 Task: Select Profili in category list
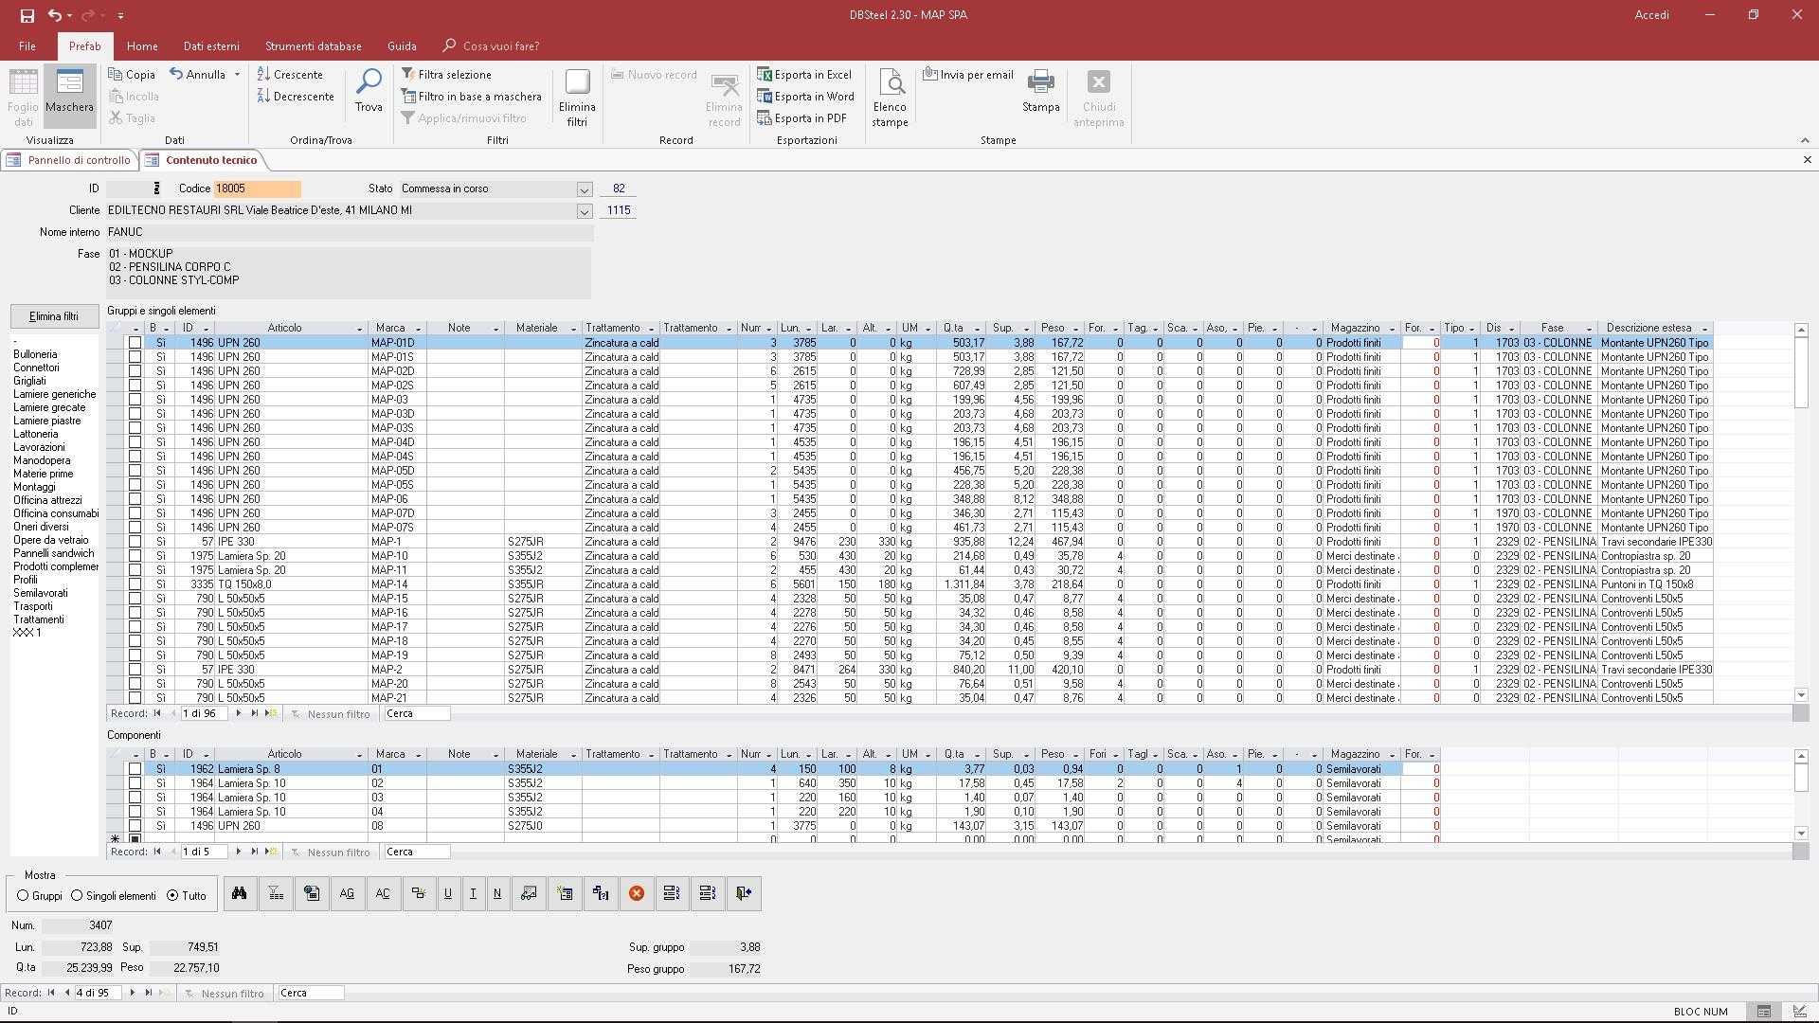26,580
